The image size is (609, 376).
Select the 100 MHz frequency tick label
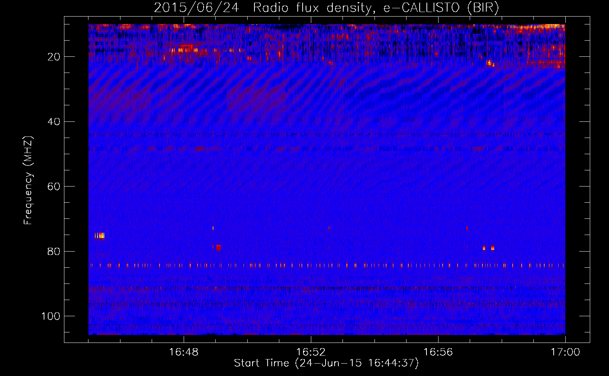click(x=51, y=316)
